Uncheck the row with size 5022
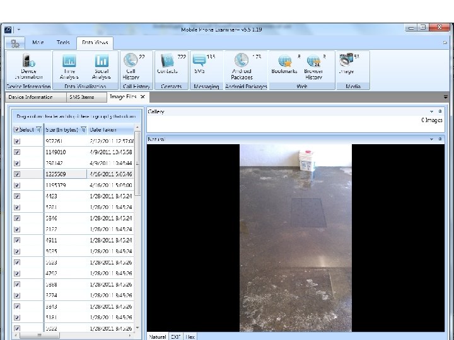This screenshot has height=340, width=454. (17, 329)
